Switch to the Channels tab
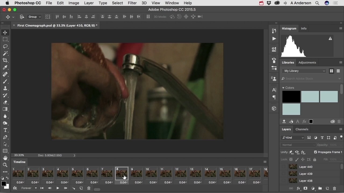The height and width of the screenshot is (193, 344). point(302,129)
